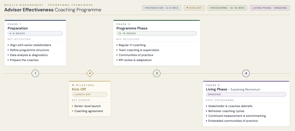Click the 4–6 WEEKS duration pill
Viewport: 295px width, 131px height.
[35, 33]
